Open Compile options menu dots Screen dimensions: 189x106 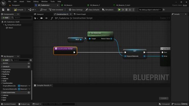point(25,10)
